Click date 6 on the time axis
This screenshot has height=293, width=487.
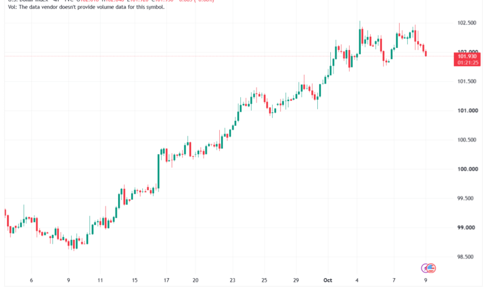tap(31, 281)
